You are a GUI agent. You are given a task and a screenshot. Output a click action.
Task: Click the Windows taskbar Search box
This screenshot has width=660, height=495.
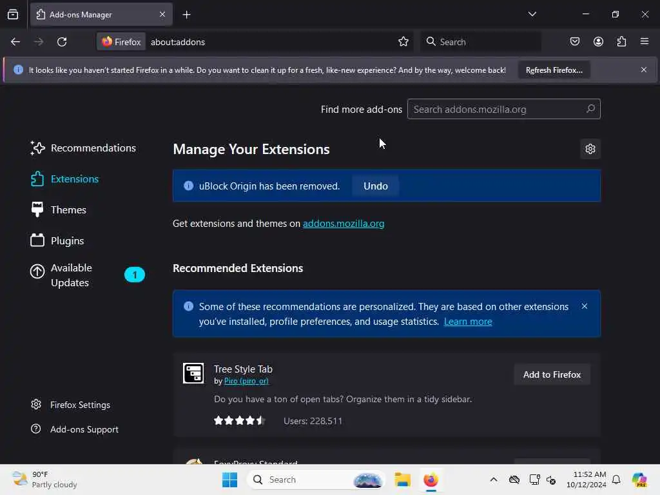tap(316, 480)
